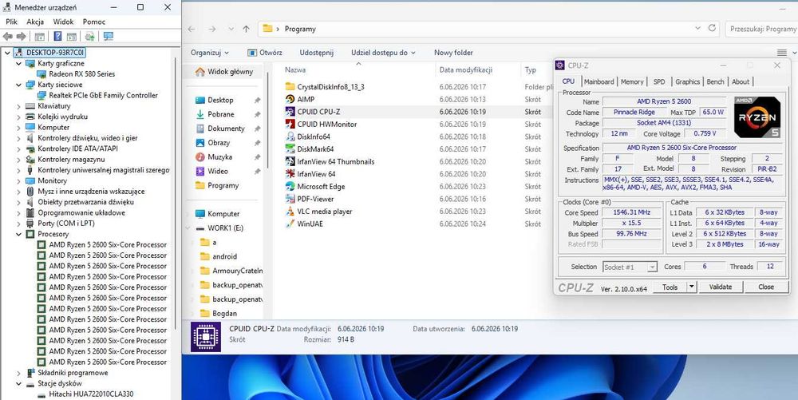This screenshot has height=400, width=798.
Task: Click the Widok główny home icon
Action: [200, 72]
